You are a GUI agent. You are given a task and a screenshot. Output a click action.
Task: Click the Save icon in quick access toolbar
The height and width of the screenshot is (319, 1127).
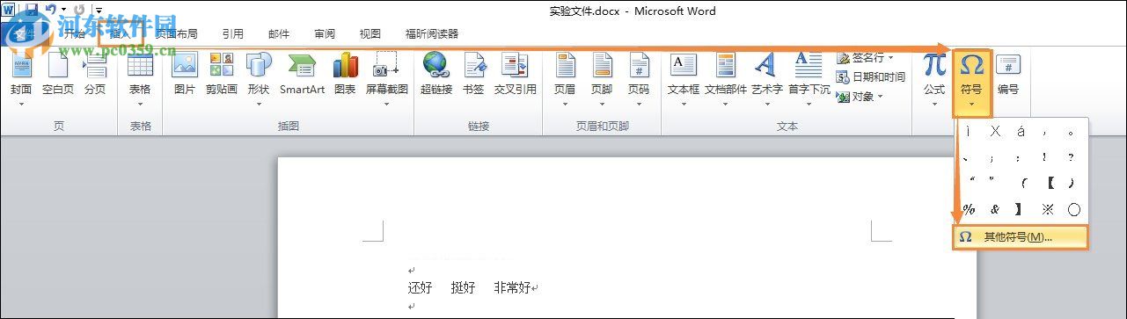pos(32,10)
